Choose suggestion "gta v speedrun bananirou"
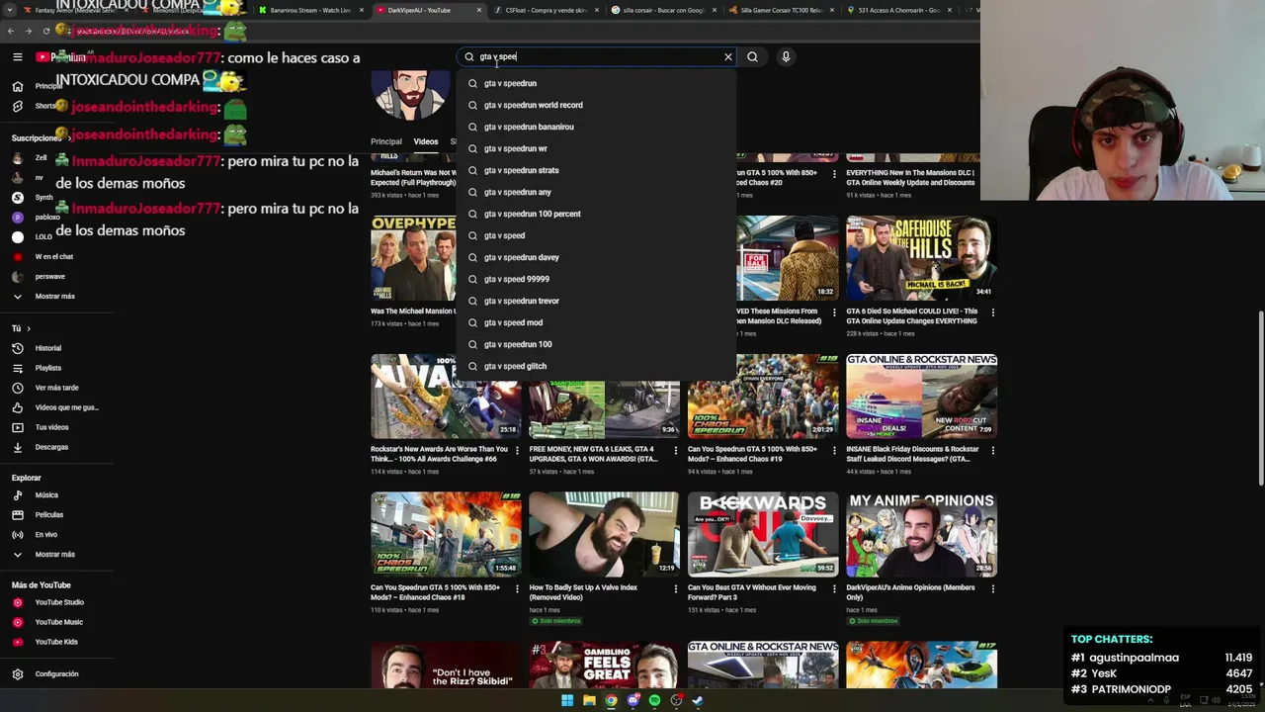The image size is (1265, 712). [596, 127]
